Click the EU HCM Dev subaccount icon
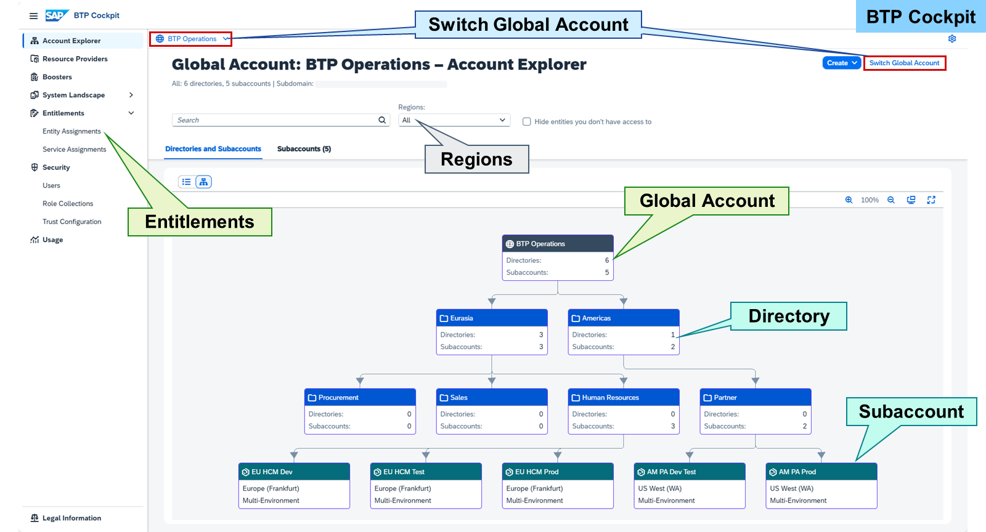This screenshot has height=532, width=986. click(246, 472)
